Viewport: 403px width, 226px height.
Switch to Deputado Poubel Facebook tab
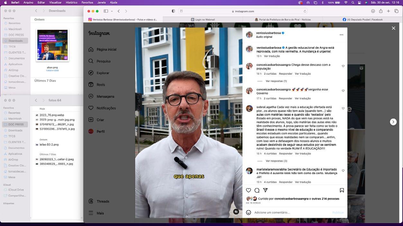click(362, 20)
